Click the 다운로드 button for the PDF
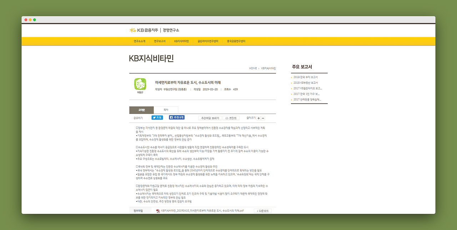The width and height of the screenshot is (457, 230). click(x=263, y=211)
